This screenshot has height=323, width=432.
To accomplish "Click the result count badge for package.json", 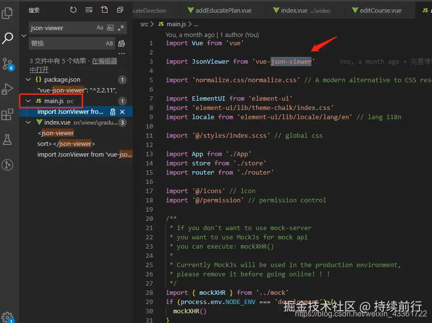I will point(122,80).
